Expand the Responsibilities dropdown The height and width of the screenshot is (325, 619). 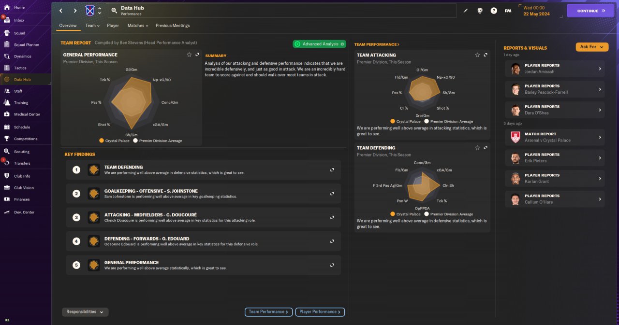coord(85,312)
